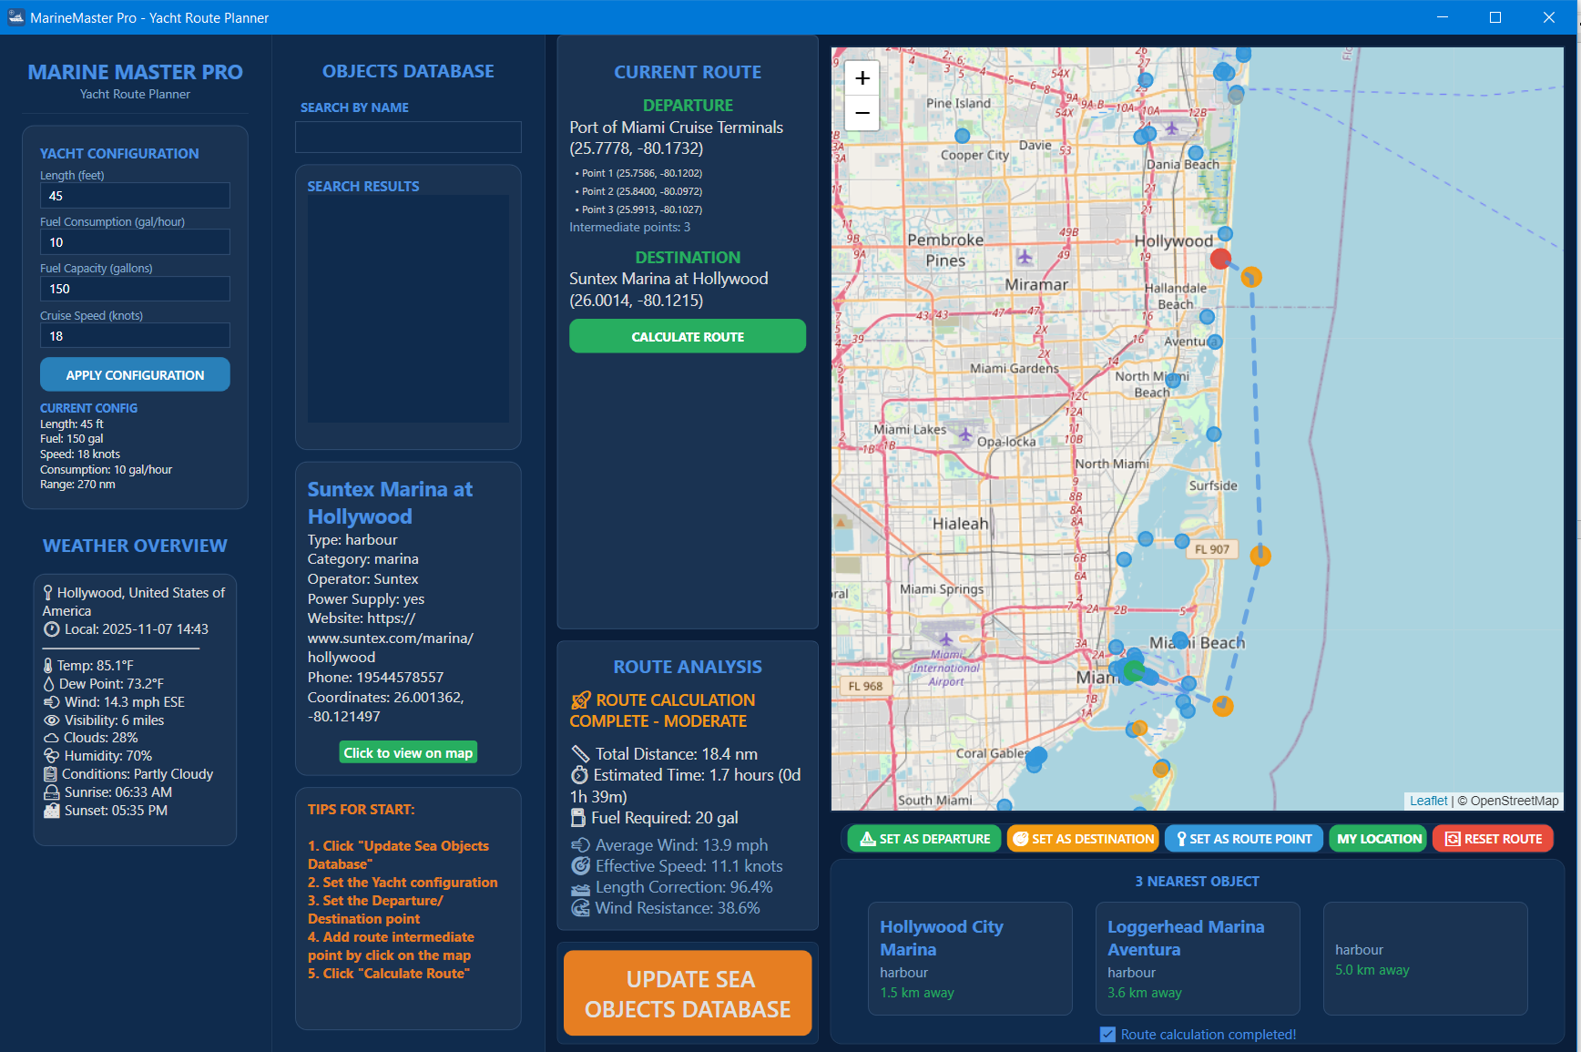Set selected object as destination
The image size is (1581, 1052).
[1083, 839]
